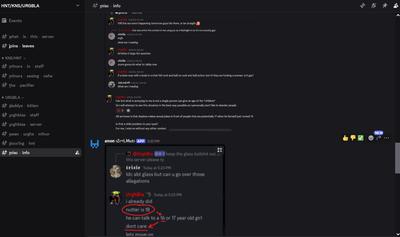Screen dimensions: 400x237
Task: Toggle notification settings bell icon
Action: [x=374, y=6]
